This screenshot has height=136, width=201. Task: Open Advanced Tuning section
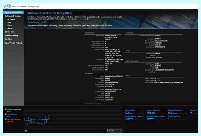point(13,16)
